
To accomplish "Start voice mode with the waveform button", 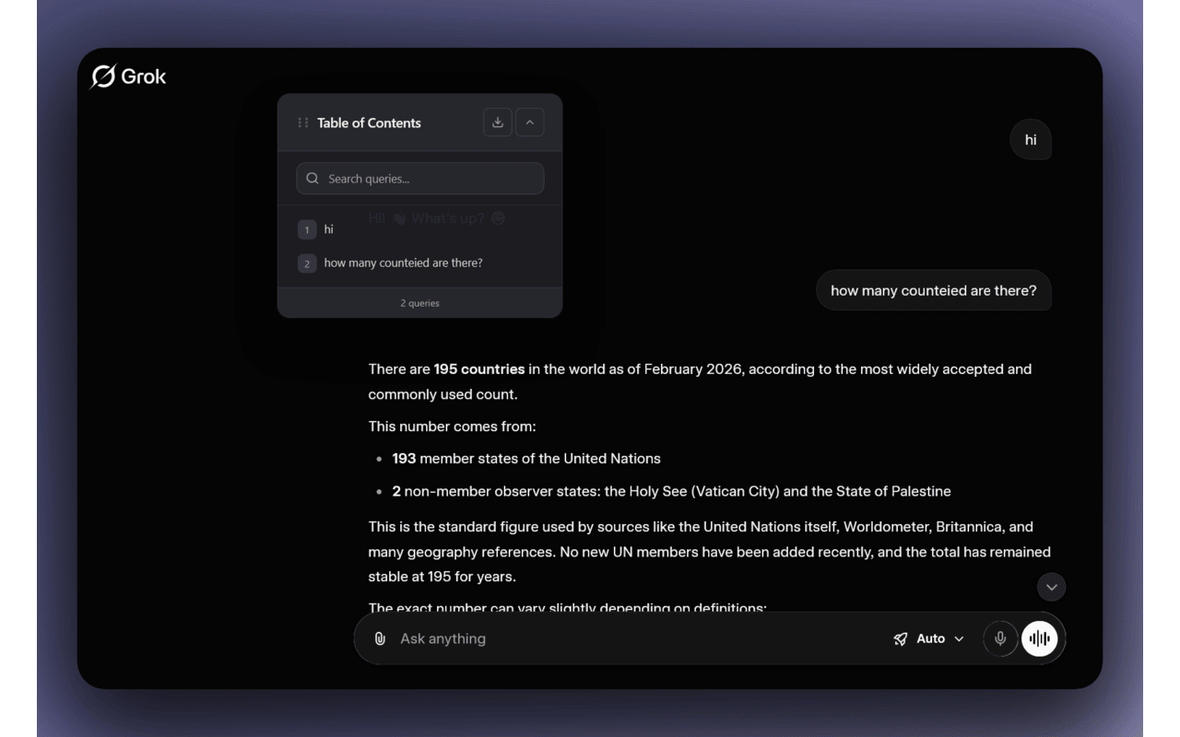I will tap(1040, 638).
